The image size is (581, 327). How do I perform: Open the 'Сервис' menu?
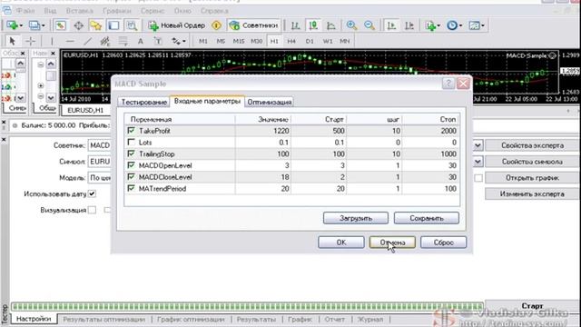point(153,11)
